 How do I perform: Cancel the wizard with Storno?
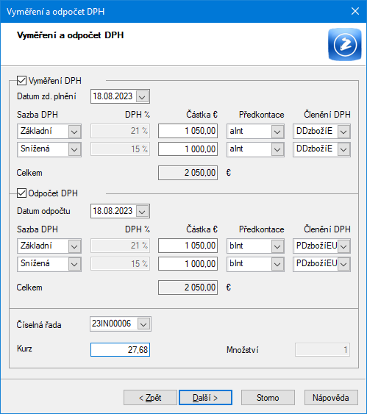coord(268,398)
